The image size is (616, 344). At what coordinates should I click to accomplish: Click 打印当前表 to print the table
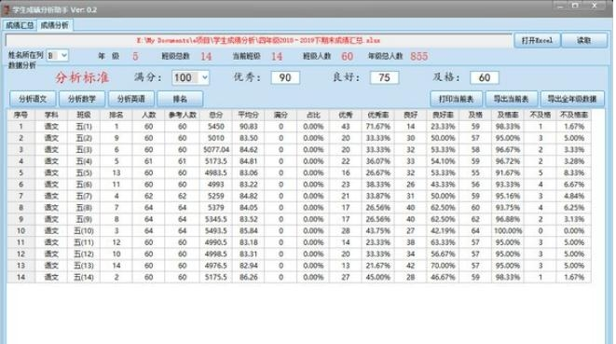pos(456,99)
